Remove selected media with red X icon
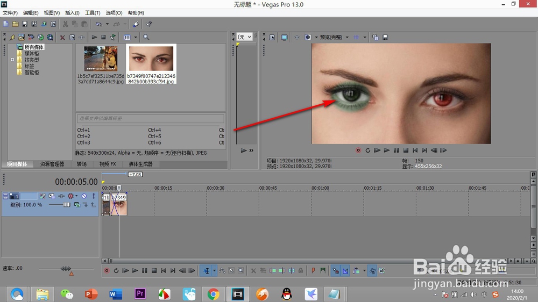Viewport: 538px width, 302px height. pos(62,38)
